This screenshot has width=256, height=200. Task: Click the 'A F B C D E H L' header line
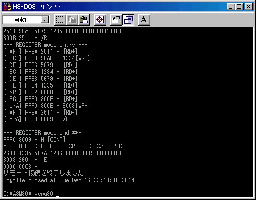62,146
